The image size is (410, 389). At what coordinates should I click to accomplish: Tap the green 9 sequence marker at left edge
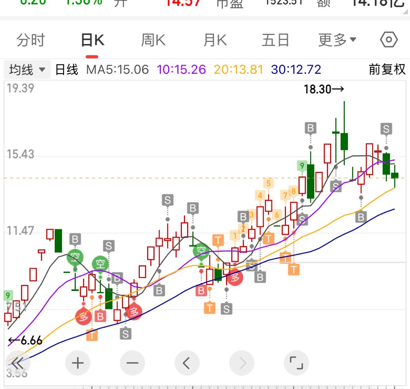[8, 295]
